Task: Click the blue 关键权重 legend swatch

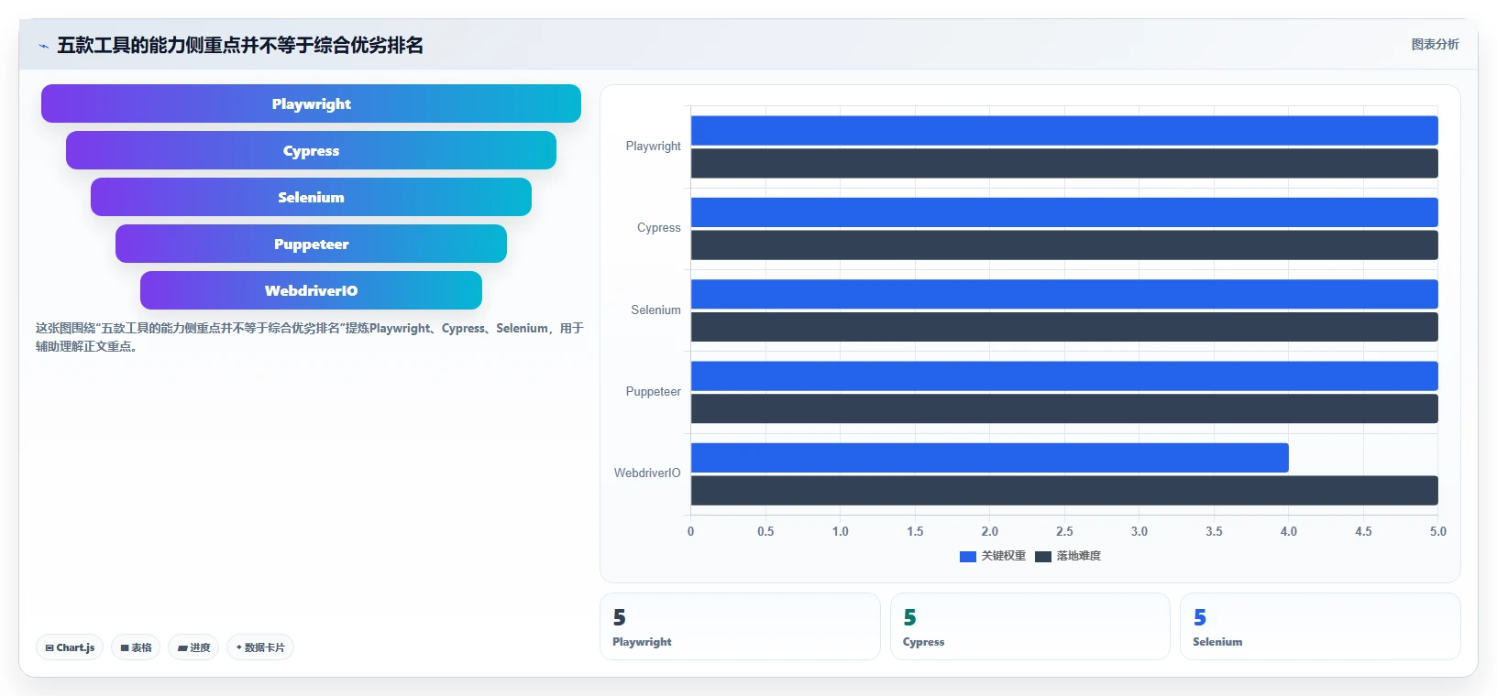Action: pos(967,556)
